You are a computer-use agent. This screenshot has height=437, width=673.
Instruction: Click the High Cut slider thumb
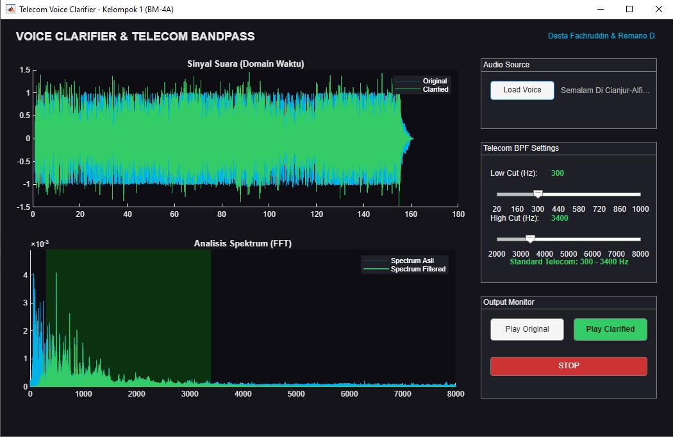[x=530, y=239]
